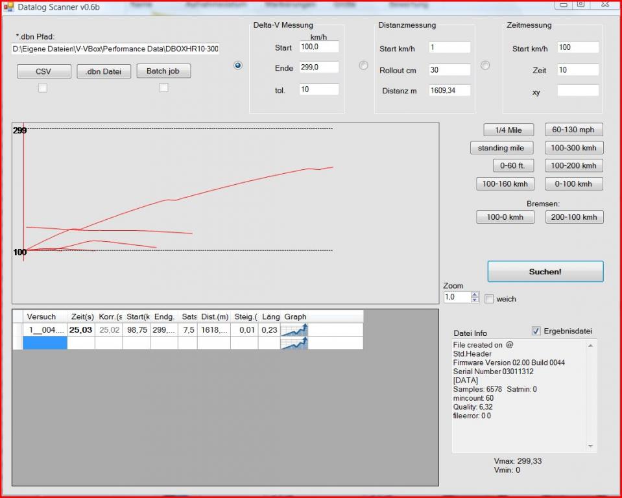622x498 pixels.
Task: Open a .dbn Datei file
Action: (x=104, y=71)
